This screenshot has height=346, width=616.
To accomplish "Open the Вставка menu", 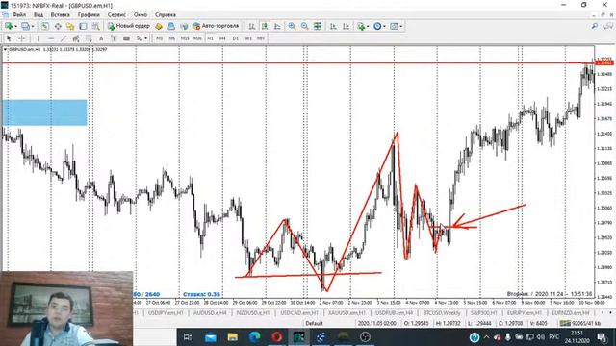I will (60, 15).
